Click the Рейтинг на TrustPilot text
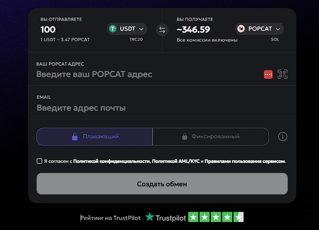Image resolution: width=319 pixels, height=230 pixels. click(x=110, y=218)
